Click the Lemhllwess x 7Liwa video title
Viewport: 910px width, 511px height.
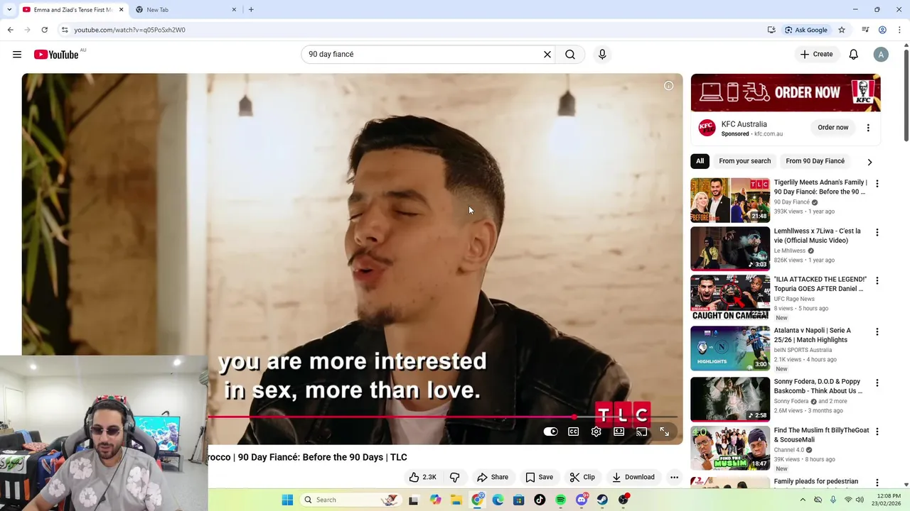(817, 236)
